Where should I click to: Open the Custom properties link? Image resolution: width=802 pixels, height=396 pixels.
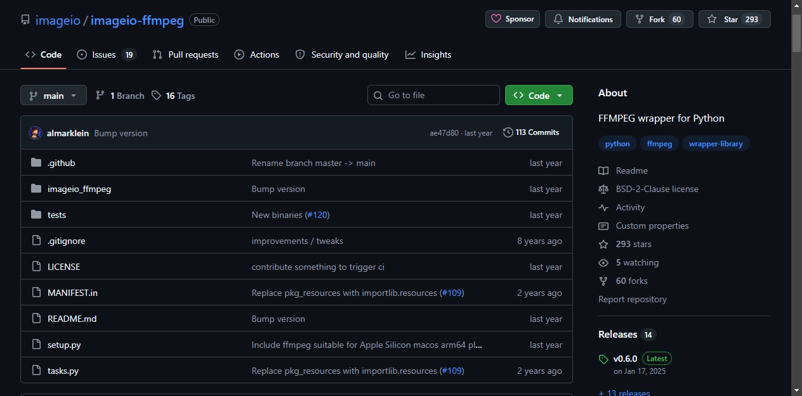tap(643, 226)
